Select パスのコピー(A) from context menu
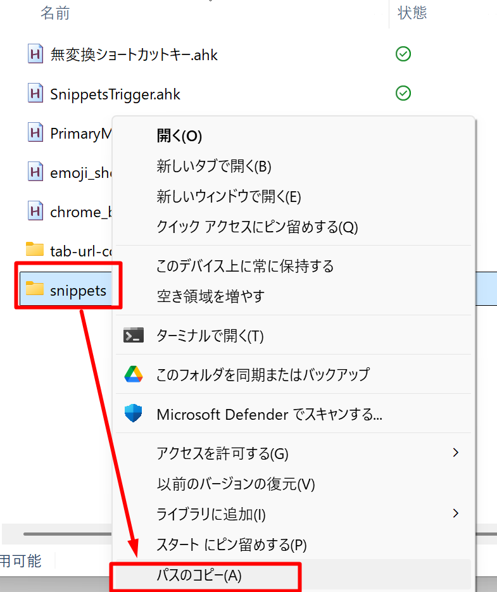The height and width of the screenshot is (592, 497). pos(199,576)
